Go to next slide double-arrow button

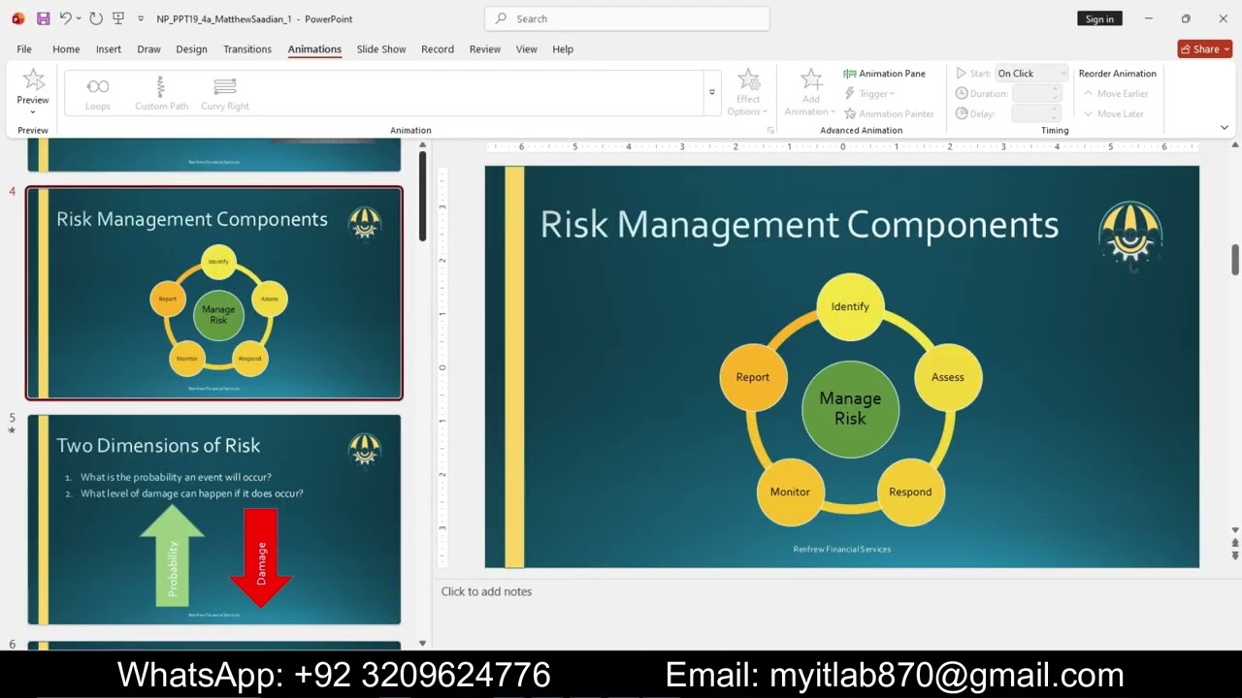pyautogui.click(x=1235, y=556)
